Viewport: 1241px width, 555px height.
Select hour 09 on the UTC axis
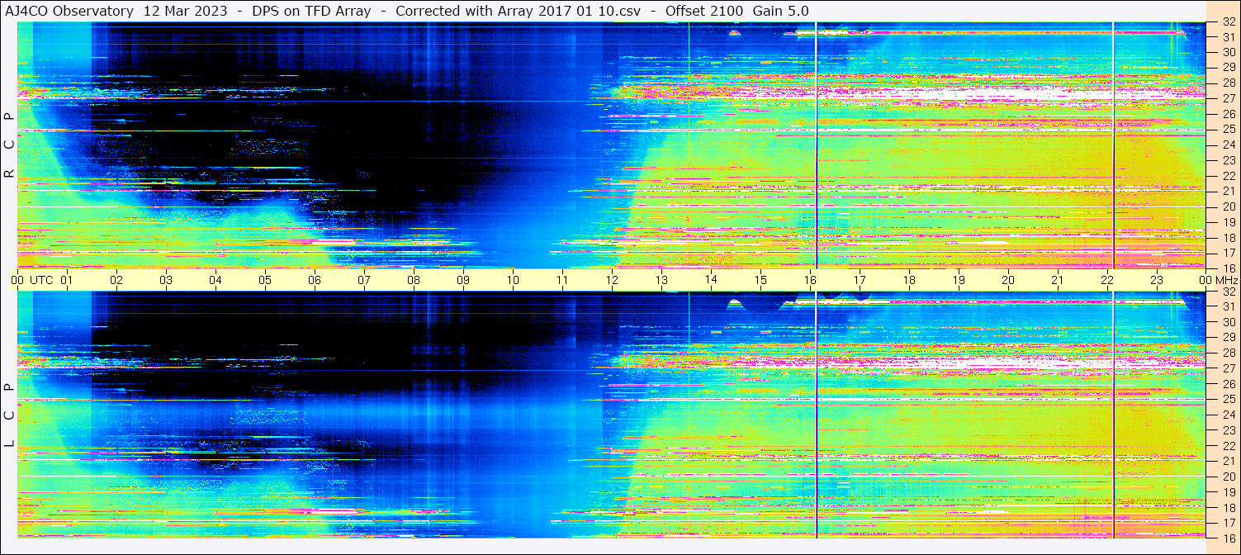463,280
